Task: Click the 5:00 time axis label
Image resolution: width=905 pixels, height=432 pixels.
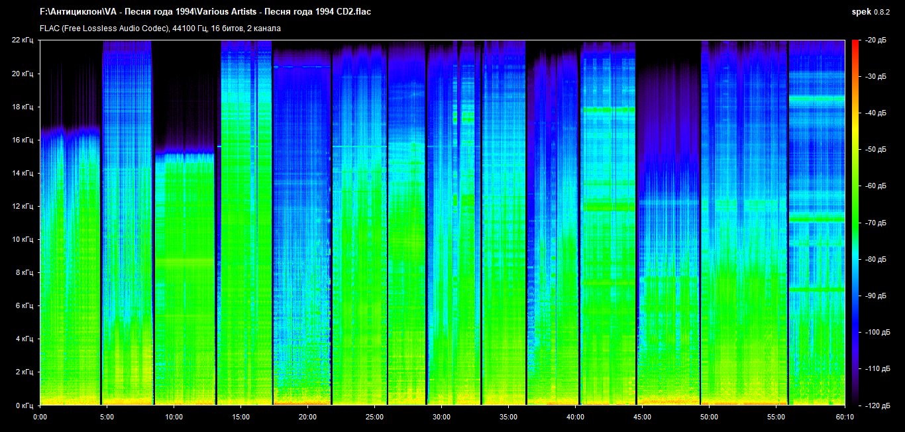Action: pos(107,417)
